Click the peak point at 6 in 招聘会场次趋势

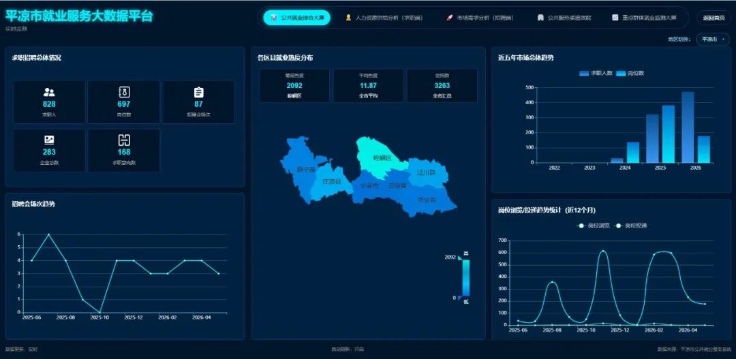tap(49, 234)
